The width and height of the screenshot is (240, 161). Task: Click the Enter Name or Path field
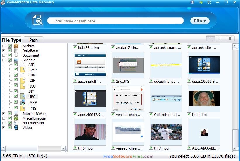click(x=115, y=21)
